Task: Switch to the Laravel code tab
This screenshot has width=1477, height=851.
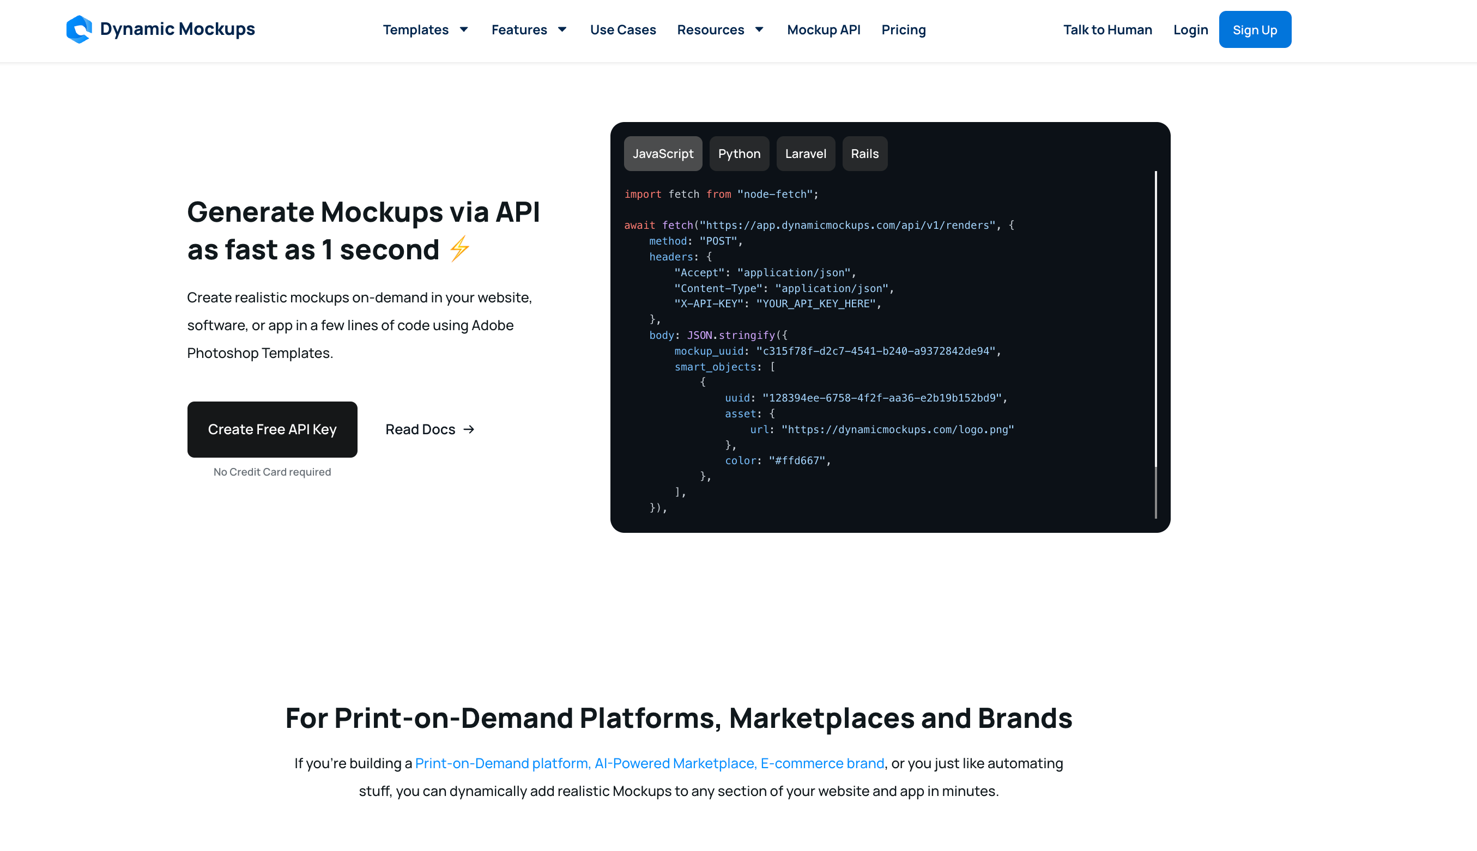Action: pos(805,154)
